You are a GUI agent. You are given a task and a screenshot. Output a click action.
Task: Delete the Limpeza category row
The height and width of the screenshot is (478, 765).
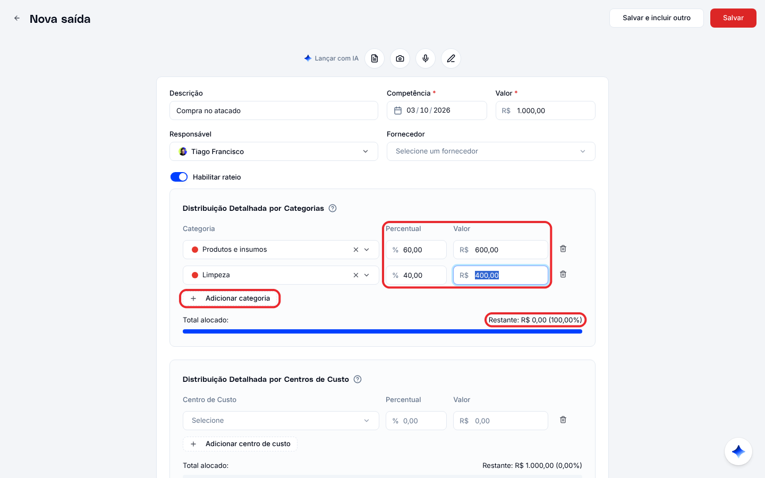563,274
